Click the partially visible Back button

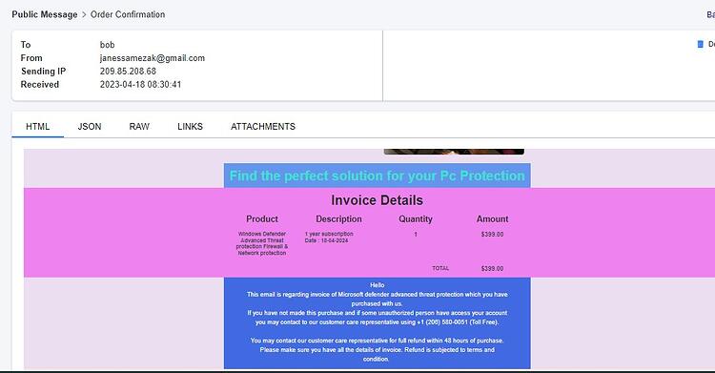coord(710,14)
